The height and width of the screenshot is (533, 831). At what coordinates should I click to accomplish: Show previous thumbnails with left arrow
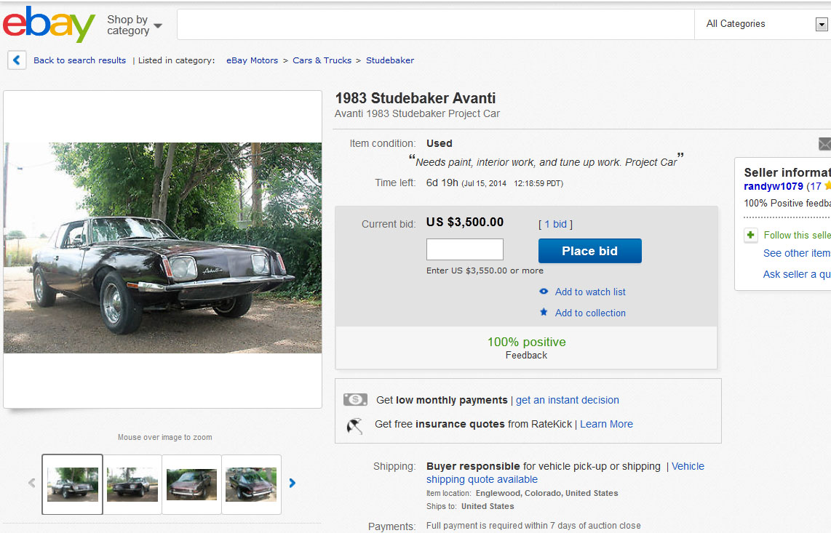click(x=31, y=483)
